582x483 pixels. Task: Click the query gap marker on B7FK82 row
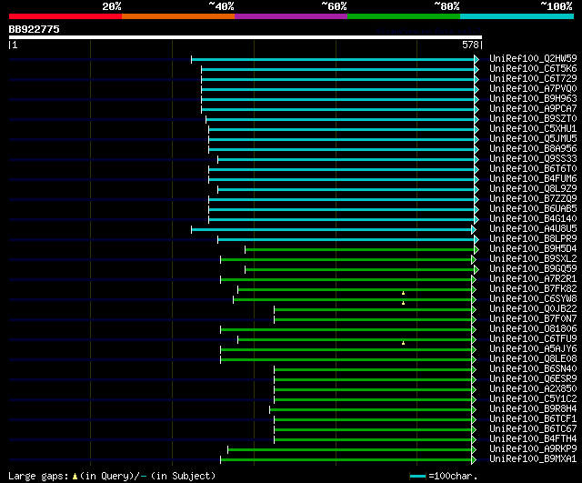click(x=403, y=293)
